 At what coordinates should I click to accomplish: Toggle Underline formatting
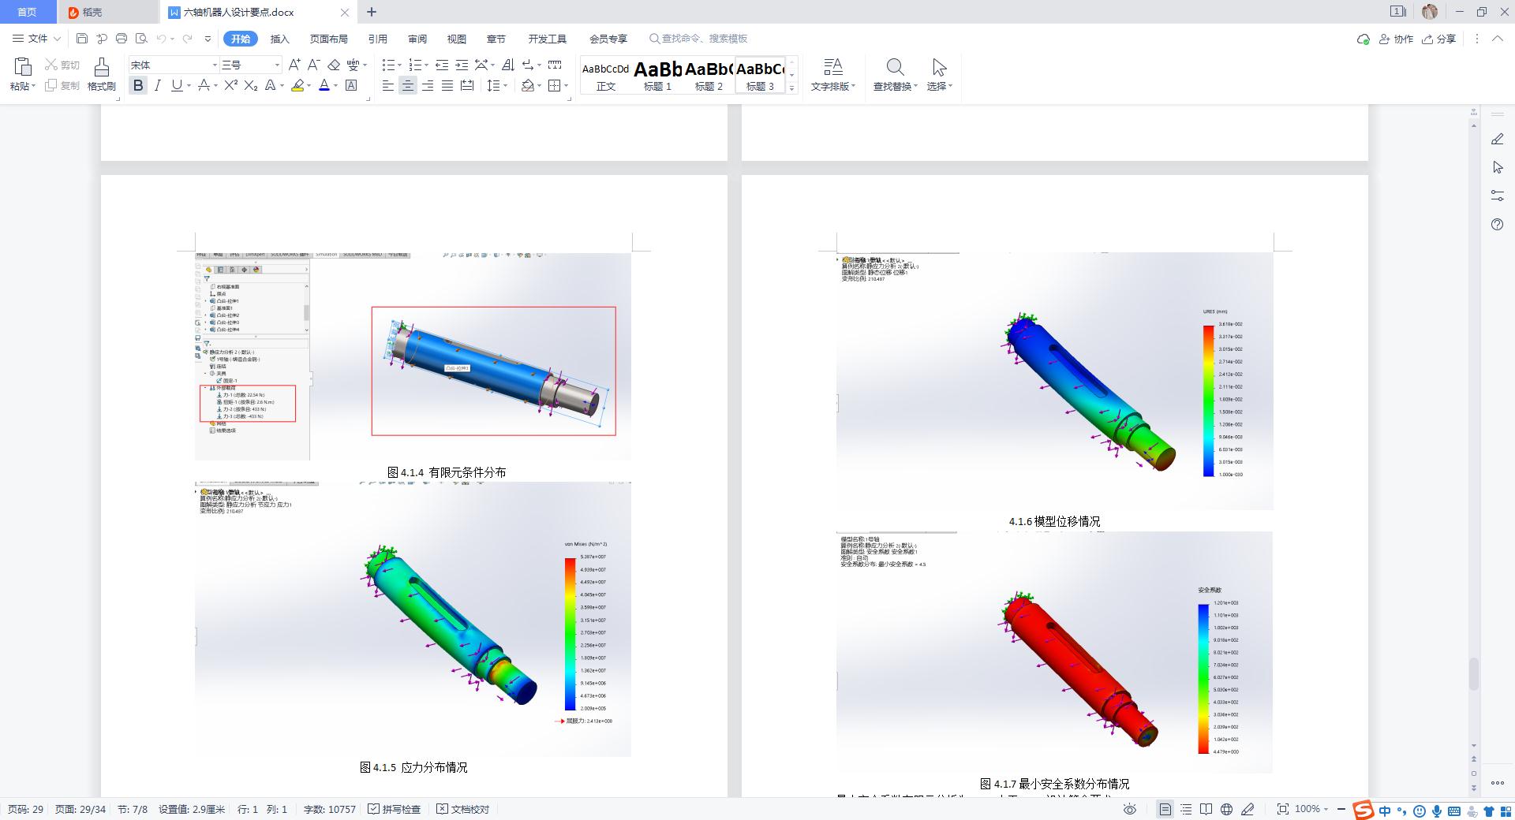point(177,85)
